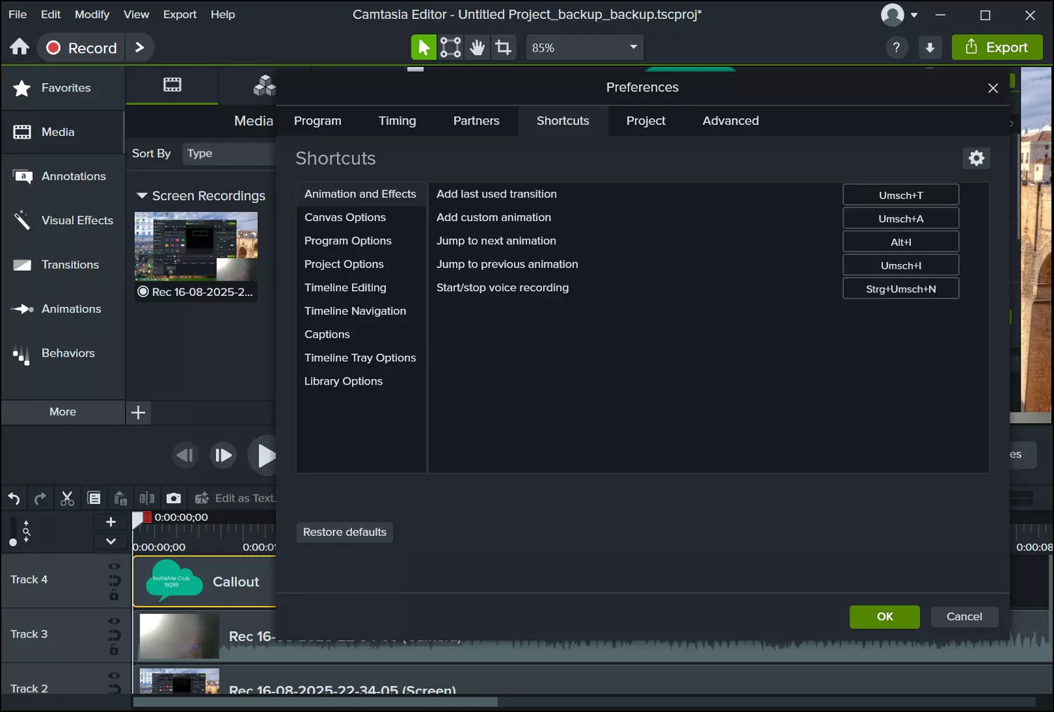
Task: Toggle Track 4 visibility eye
Action: 115,566
